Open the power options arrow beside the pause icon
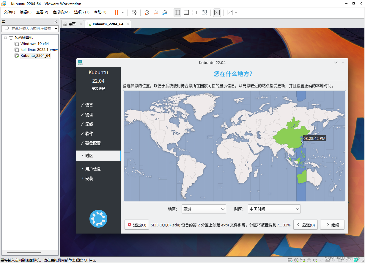The width and height of the screenshot is (365, 263). (x=123, y=12)
